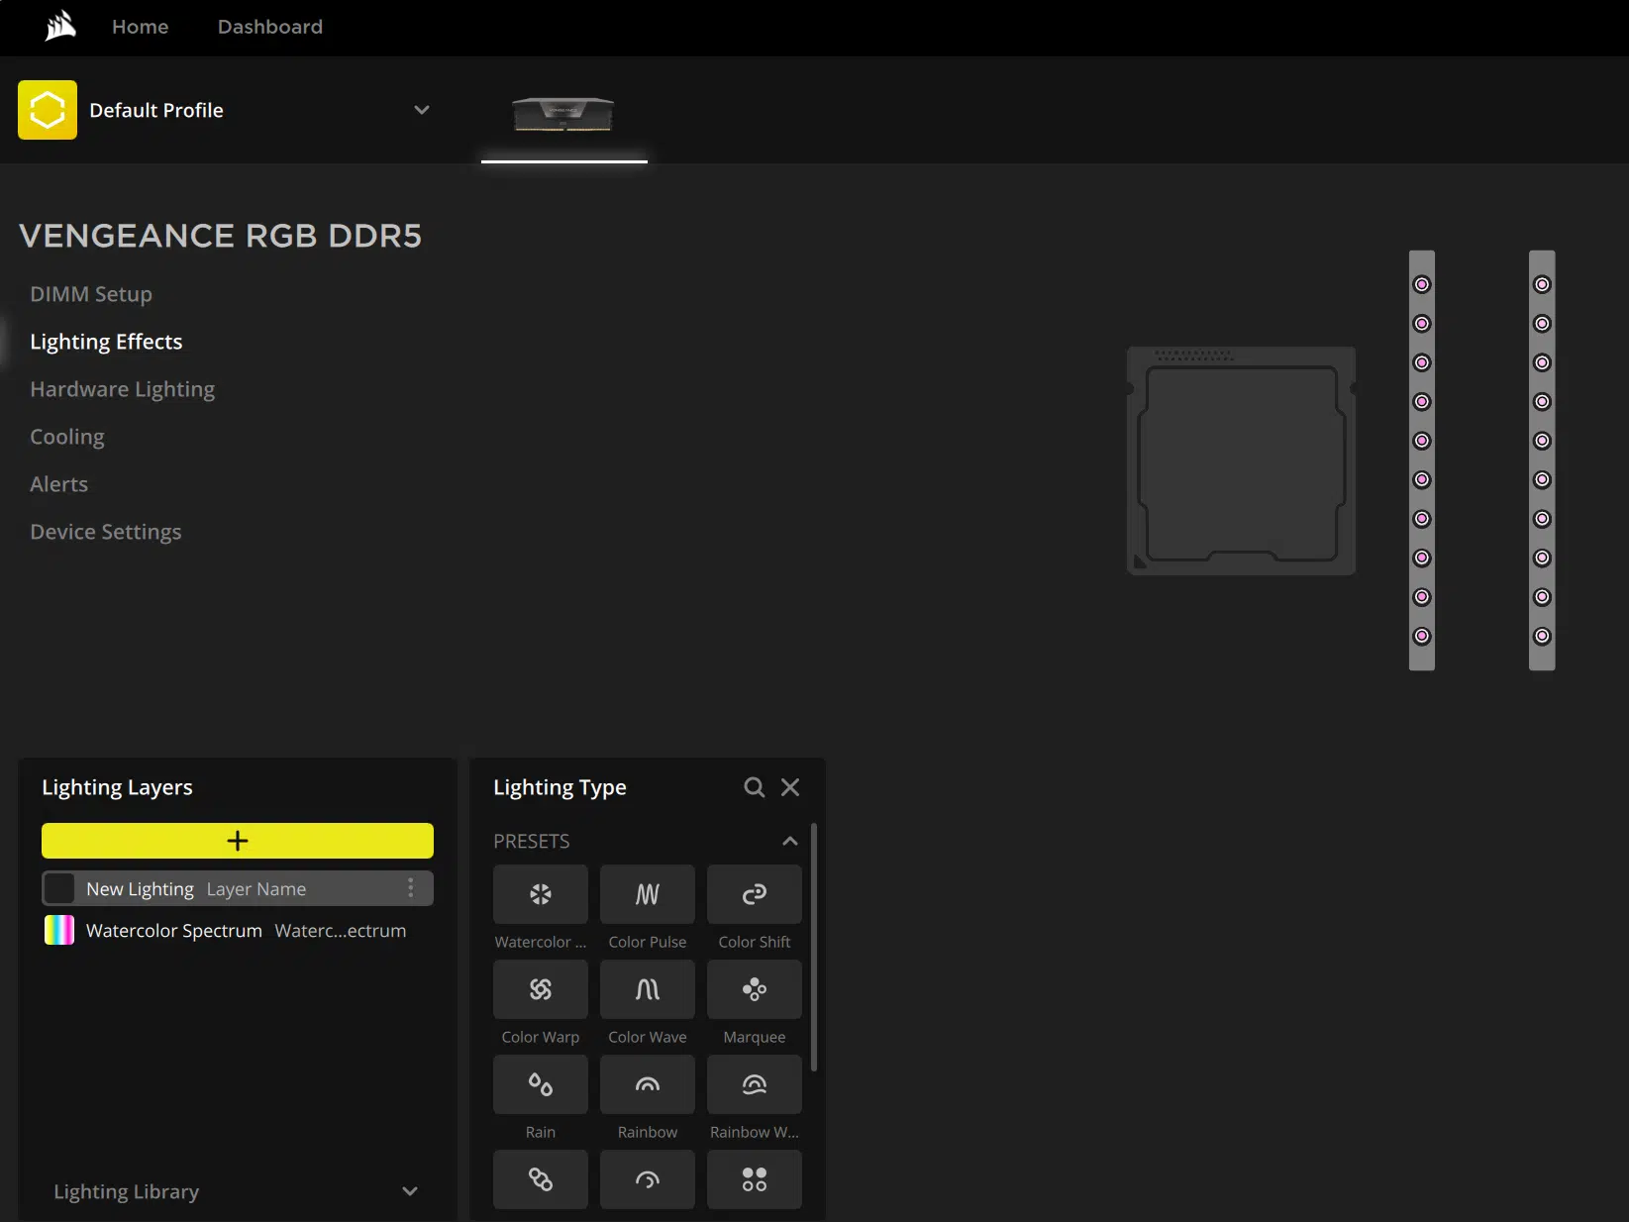Open the Dashboard tab
Screen dimensions: 1629x1222
pos(270,27)
